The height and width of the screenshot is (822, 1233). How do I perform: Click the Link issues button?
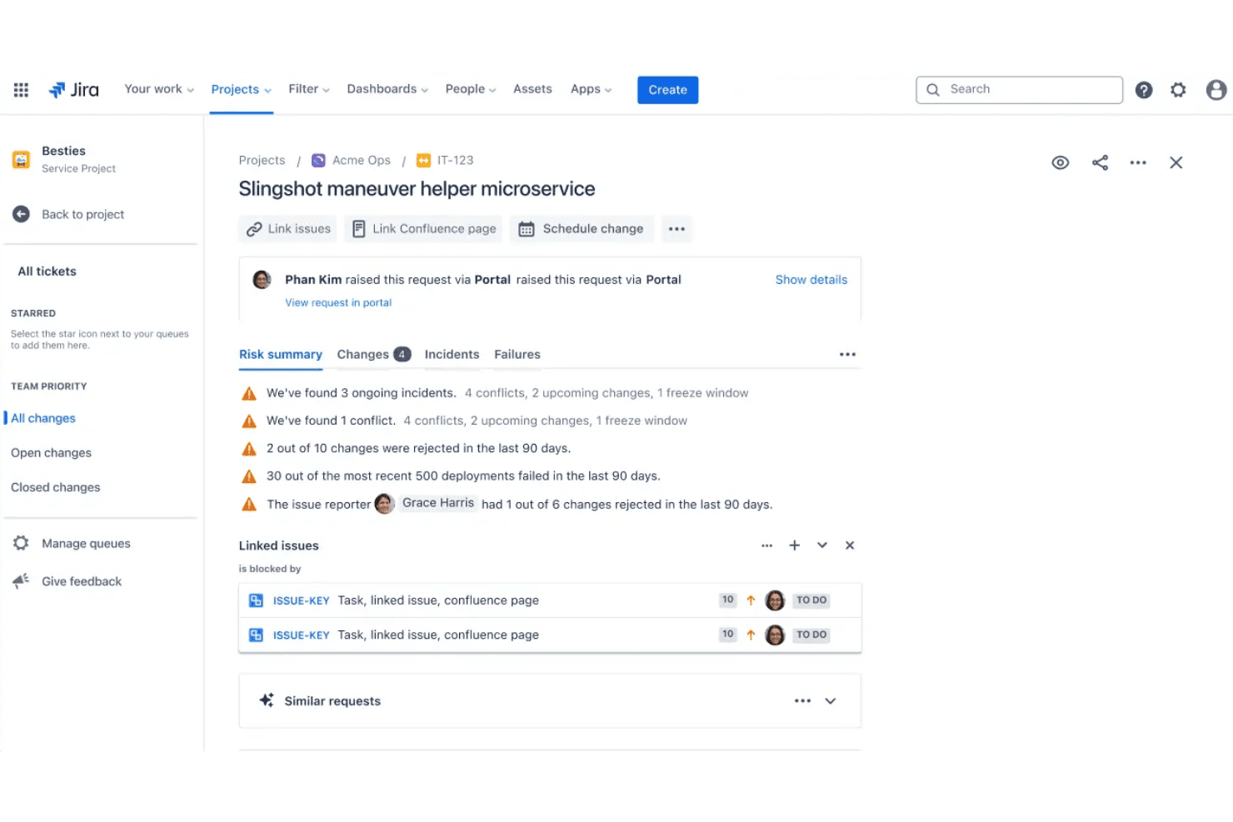(288, 229)
